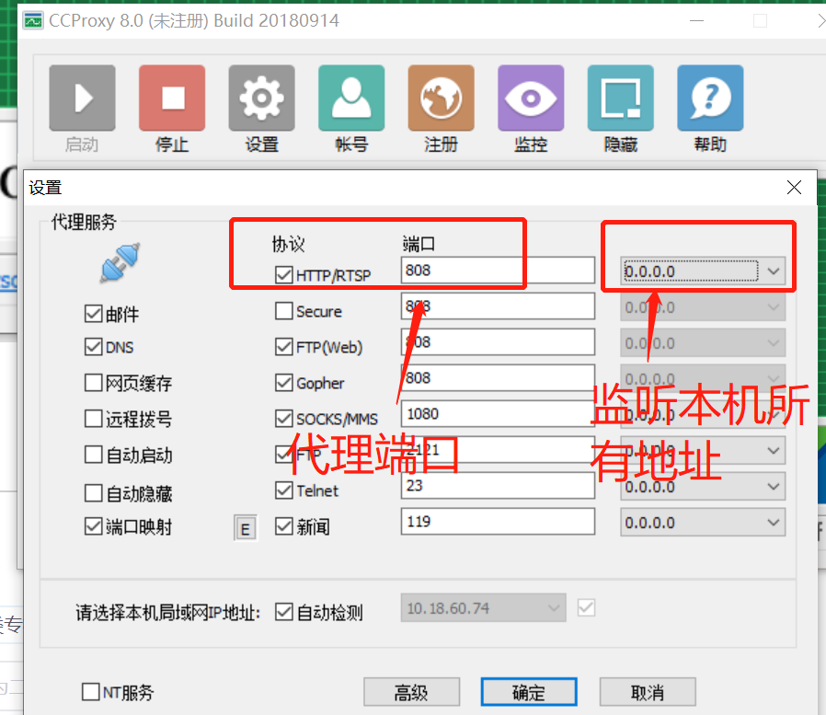
Task: Click the 注册 (Register) globe icon
Action: tap(442, 98)
